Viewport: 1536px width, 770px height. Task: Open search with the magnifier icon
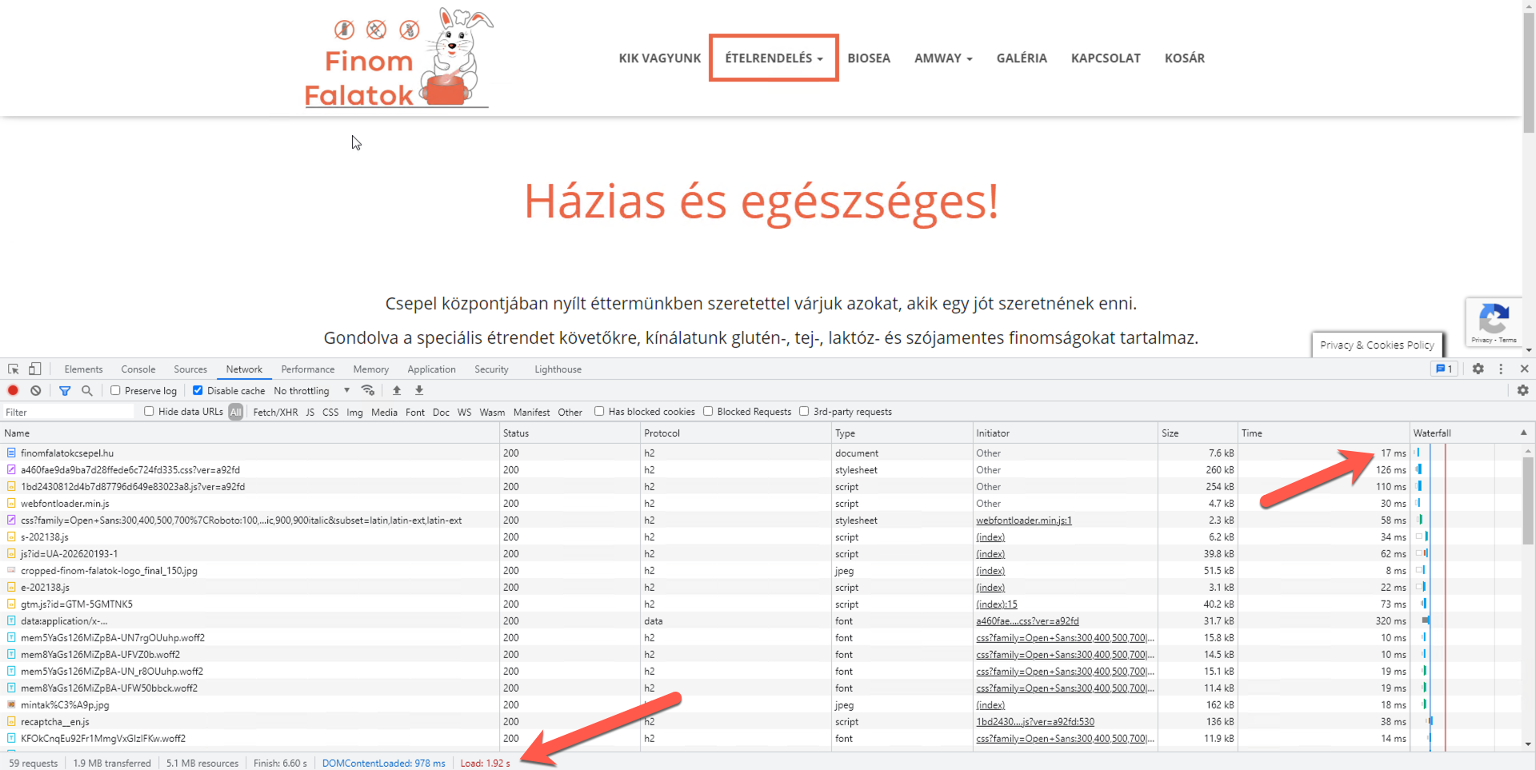coord(87,390)
